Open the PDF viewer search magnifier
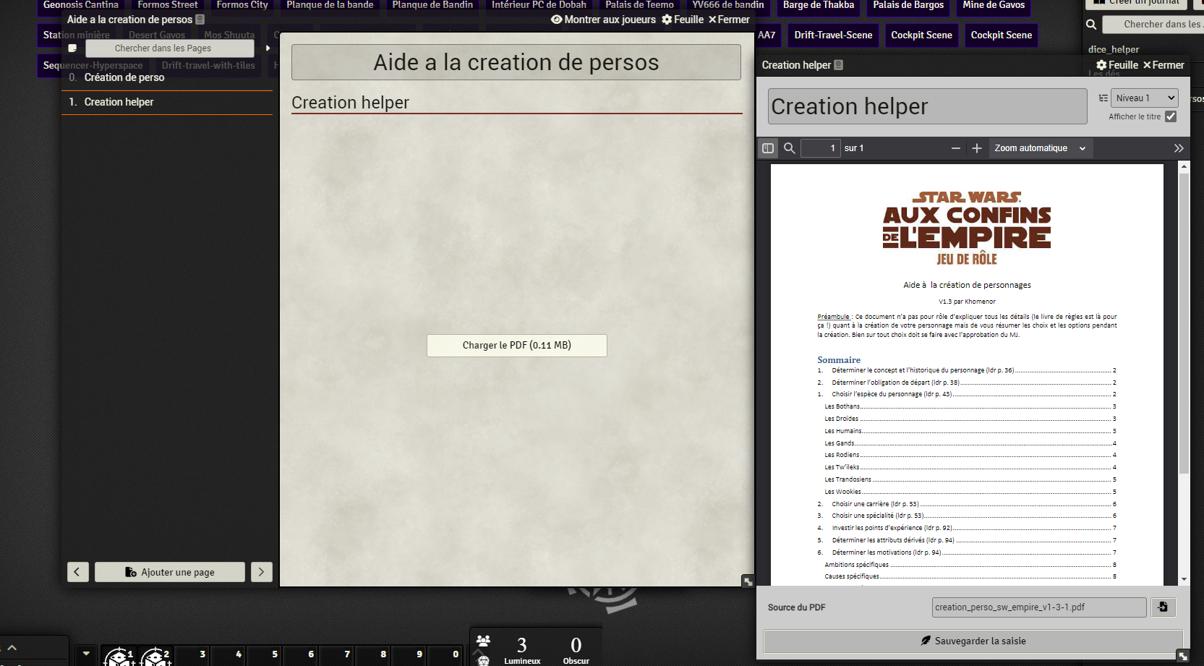The image size is (1204, 666). click(790, 148)
